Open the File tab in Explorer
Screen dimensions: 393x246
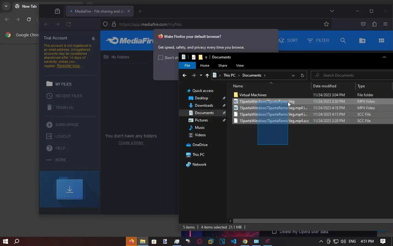[187, 65]
